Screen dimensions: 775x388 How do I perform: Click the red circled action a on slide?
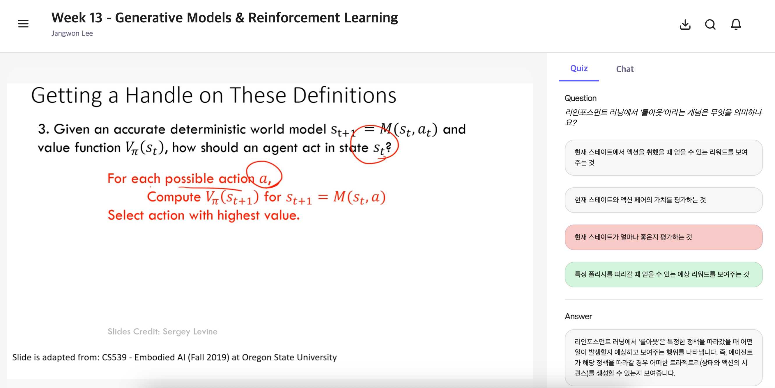[x=264, y=178]
